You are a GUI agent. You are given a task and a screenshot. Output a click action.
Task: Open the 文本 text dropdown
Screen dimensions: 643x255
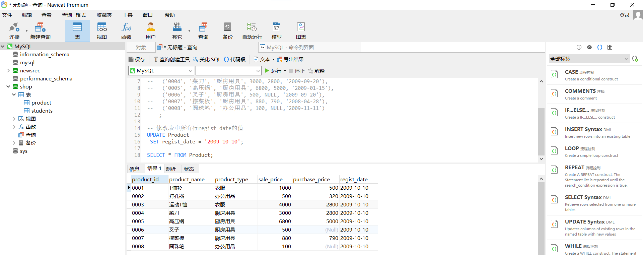tap(264, 59)
